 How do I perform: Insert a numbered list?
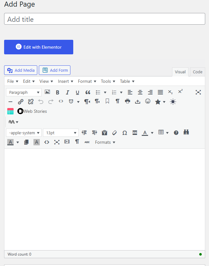pyautogui.click(x=114, y=93)
